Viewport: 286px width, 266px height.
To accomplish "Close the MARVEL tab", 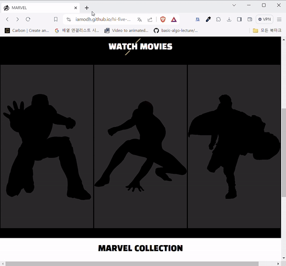I will pyautogui.click(x=76, y=8).
